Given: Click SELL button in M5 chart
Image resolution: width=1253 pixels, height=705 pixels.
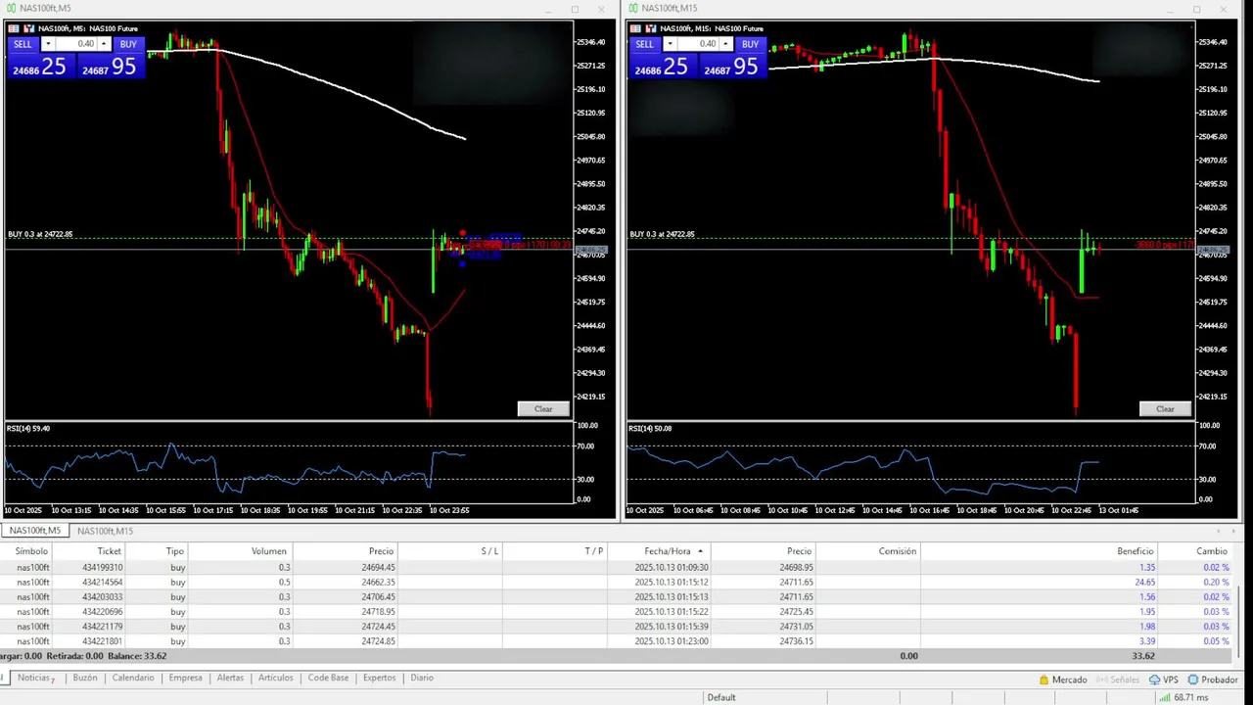Looking at the screenshot, I should point(23,44).
